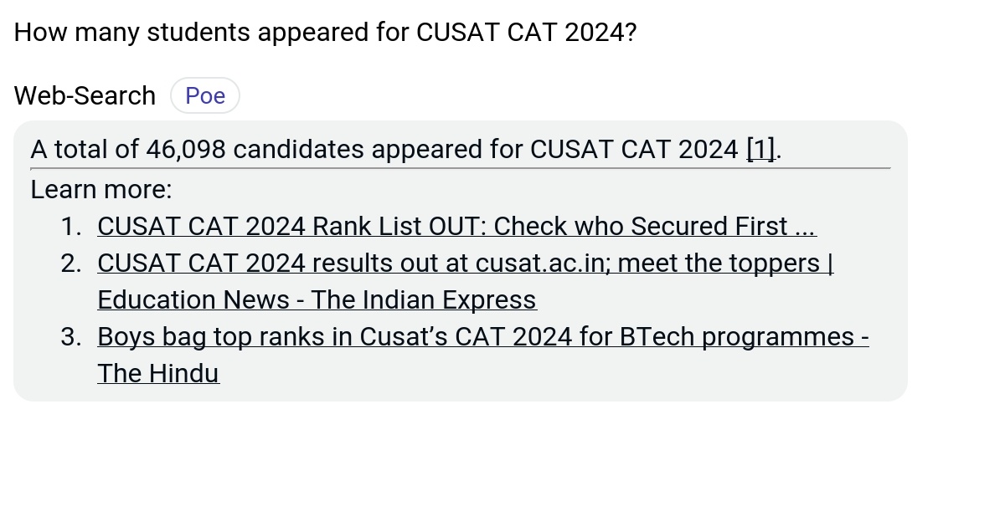Click the Poe label inside the rounded badge
The image size is (1005, 527).
coord(204,95)
